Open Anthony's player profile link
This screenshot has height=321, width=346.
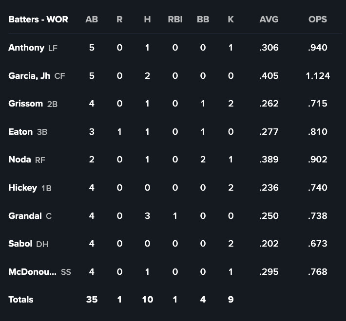[26, 48]
